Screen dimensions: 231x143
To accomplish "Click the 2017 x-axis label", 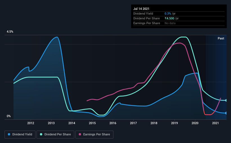I will [x=133, y=123].
